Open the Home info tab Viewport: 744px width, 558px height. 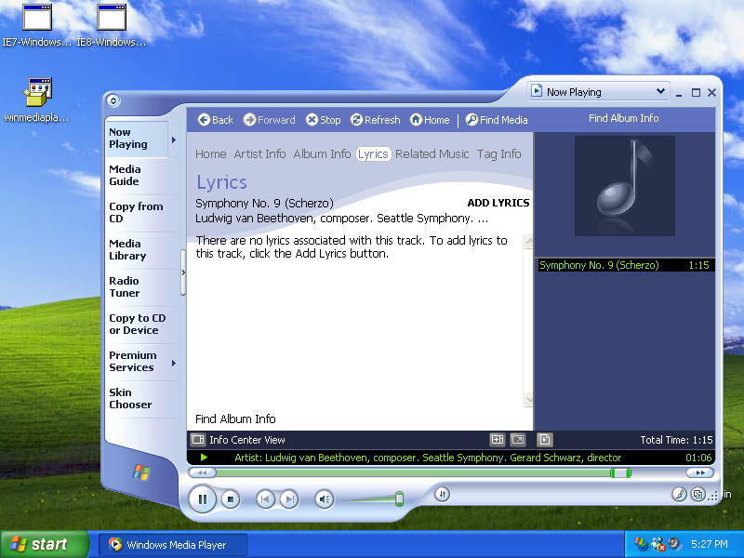pos(211,154)
